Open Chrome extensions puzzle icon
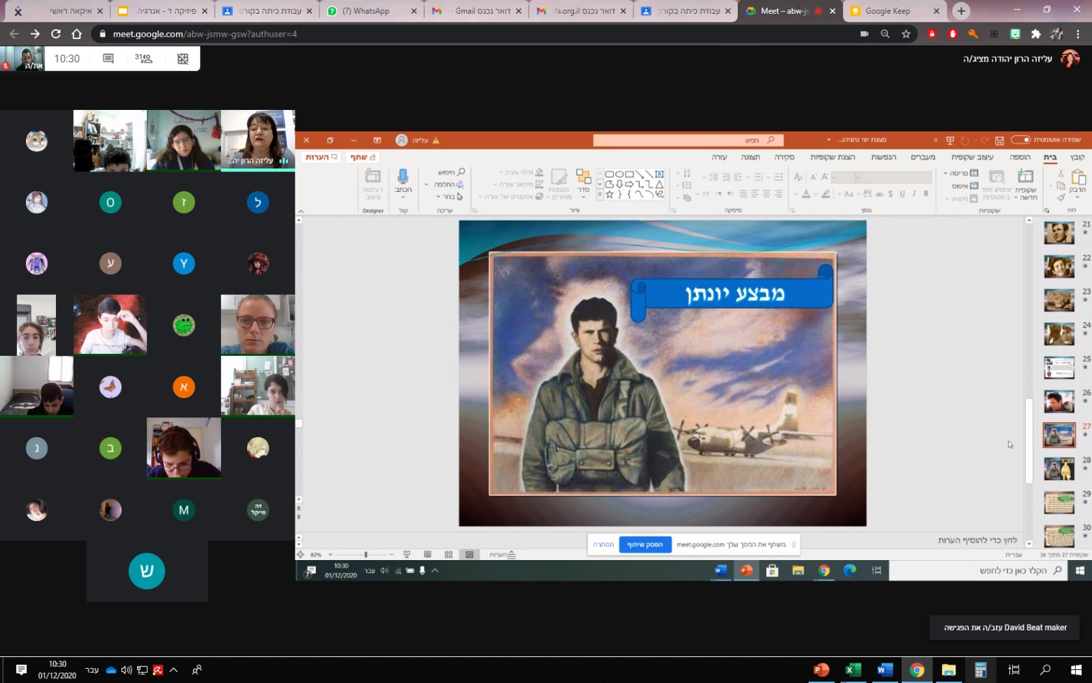This screenshot has height=683, width=1092. [x=1035, y=33]
